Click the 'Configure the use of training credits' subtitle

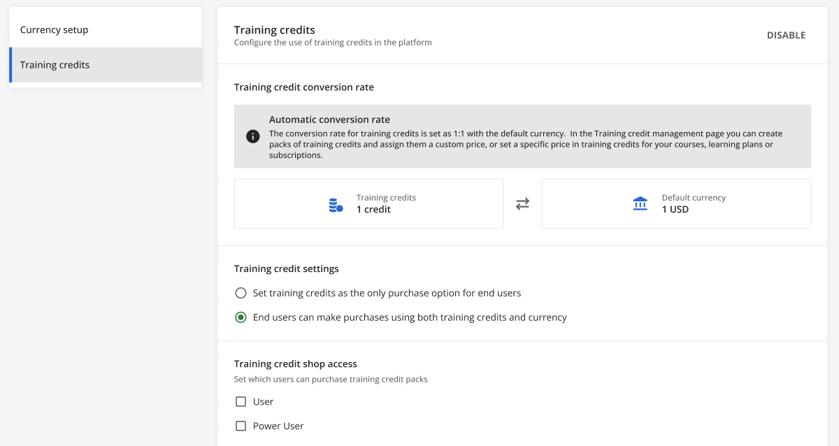[x=333, y=43]
